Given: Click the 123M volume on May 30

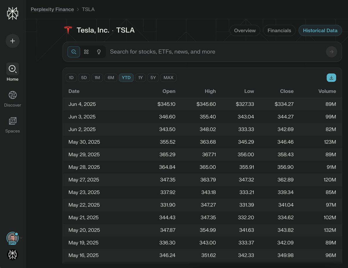Looking at the screenshot, I should point(330,142).
